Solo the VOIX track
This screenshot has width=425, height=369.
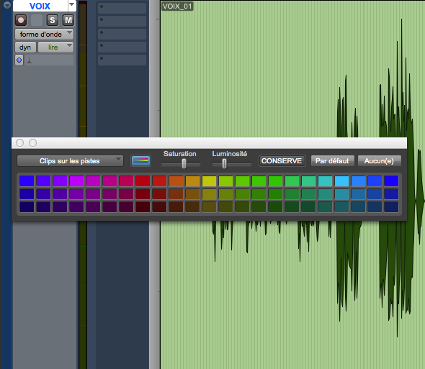click(53, 20)
